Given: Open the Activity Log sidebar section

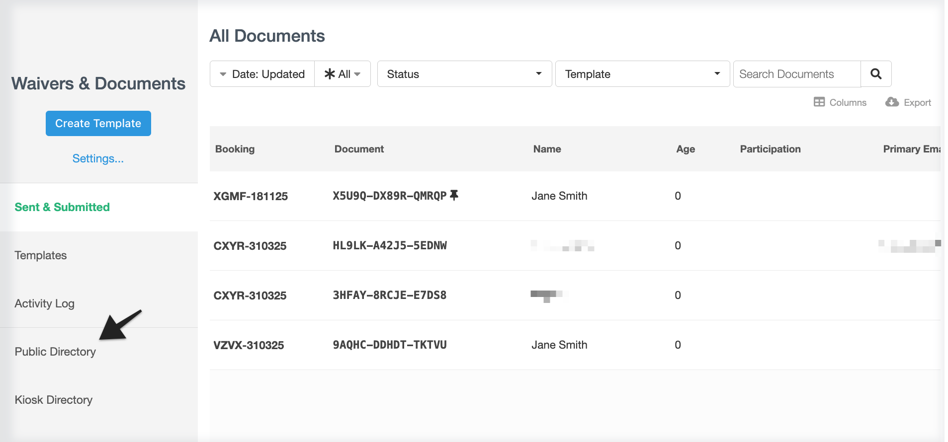Looking at the screenshot, I should pos(99,303).
